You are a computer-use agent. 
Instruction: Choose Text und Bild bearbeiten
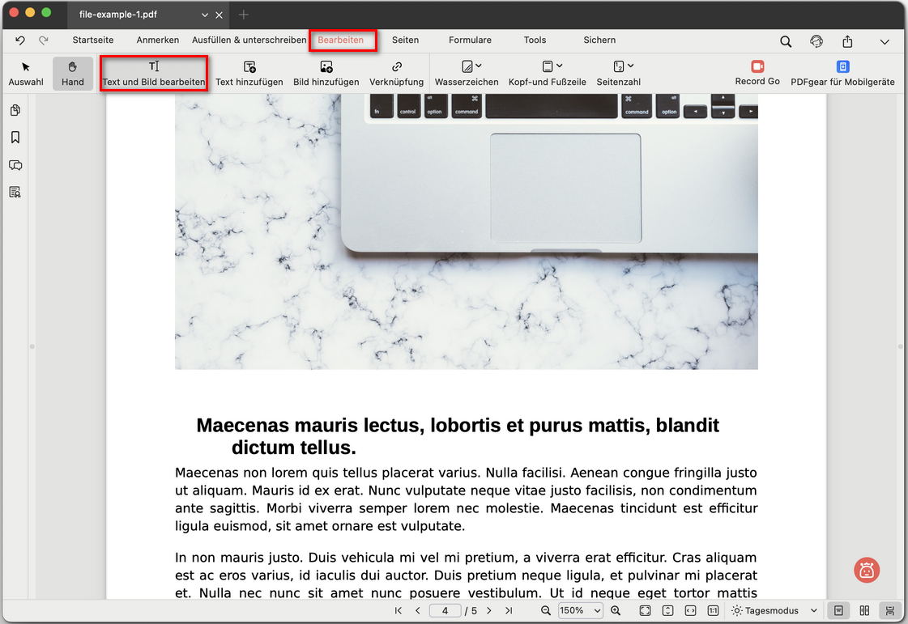[154, 74]
